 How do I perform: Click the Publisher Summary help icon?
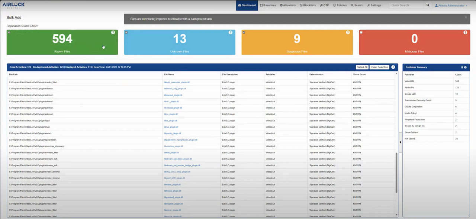pyautogui.click(x=465, y=67)
